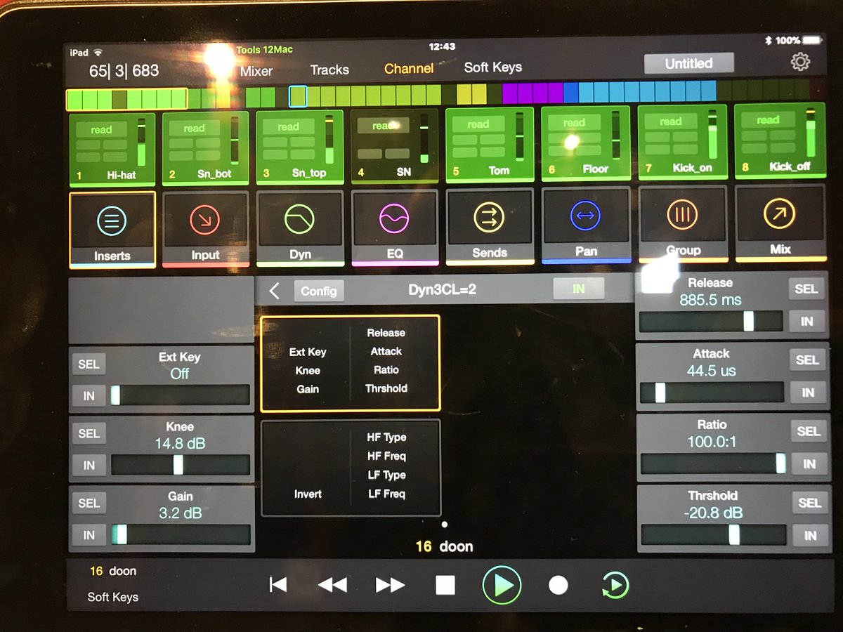Adjust the Gain slider
This screenshot has width=843, height=632.
181,535
